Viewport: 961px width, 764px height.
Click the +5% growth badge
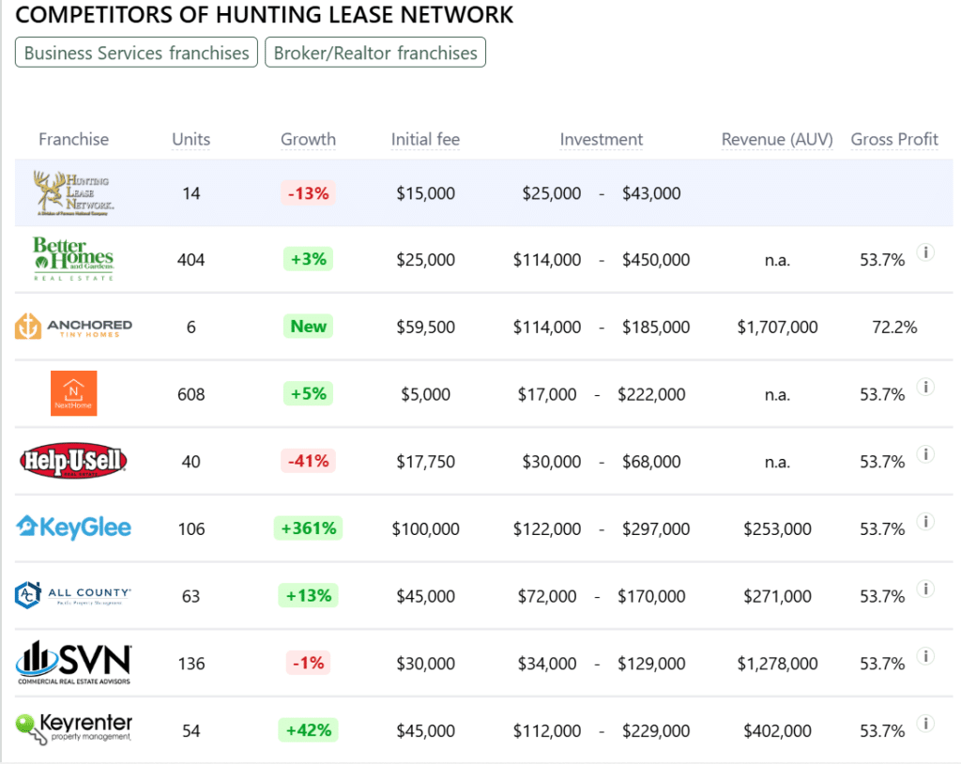308,393
